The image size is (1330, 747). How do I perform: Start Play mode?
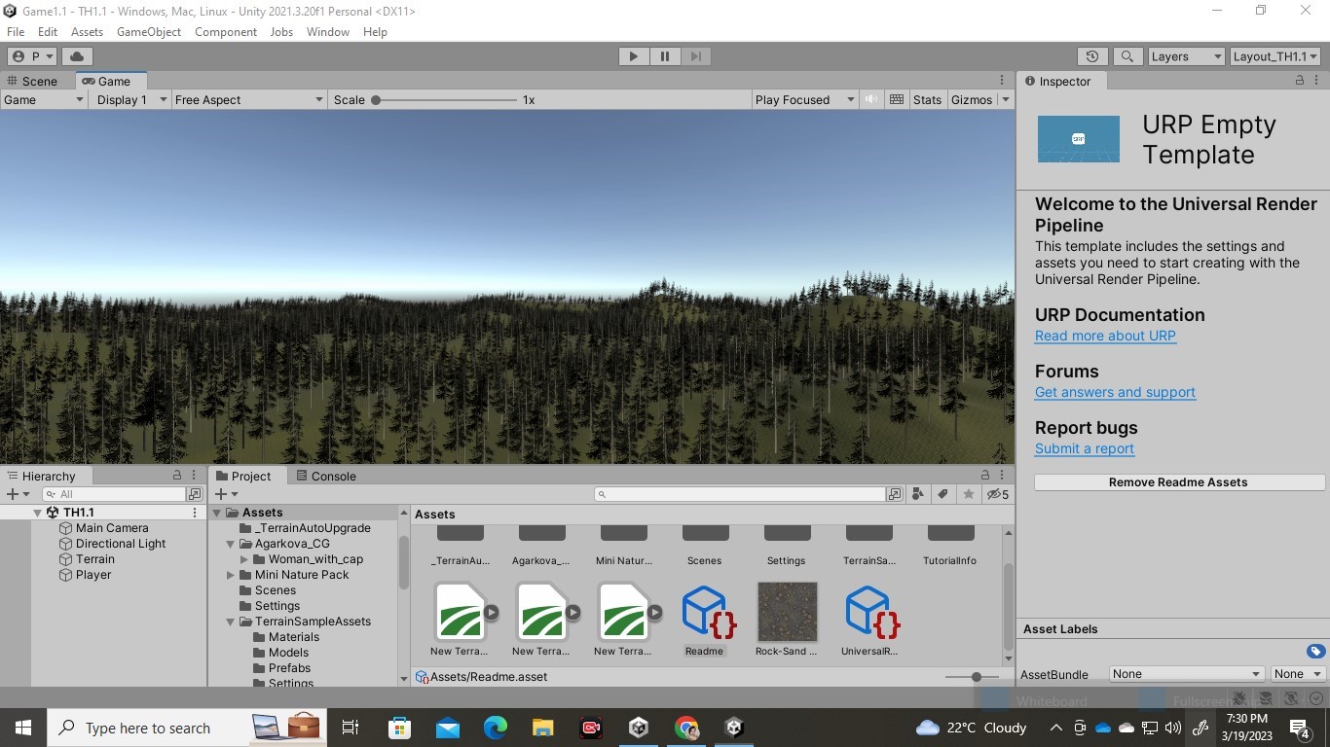point(634,56)
